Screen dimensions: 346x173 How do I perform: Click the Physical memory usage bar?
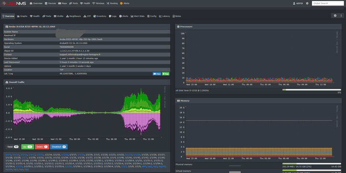click(x=312, y=164)
